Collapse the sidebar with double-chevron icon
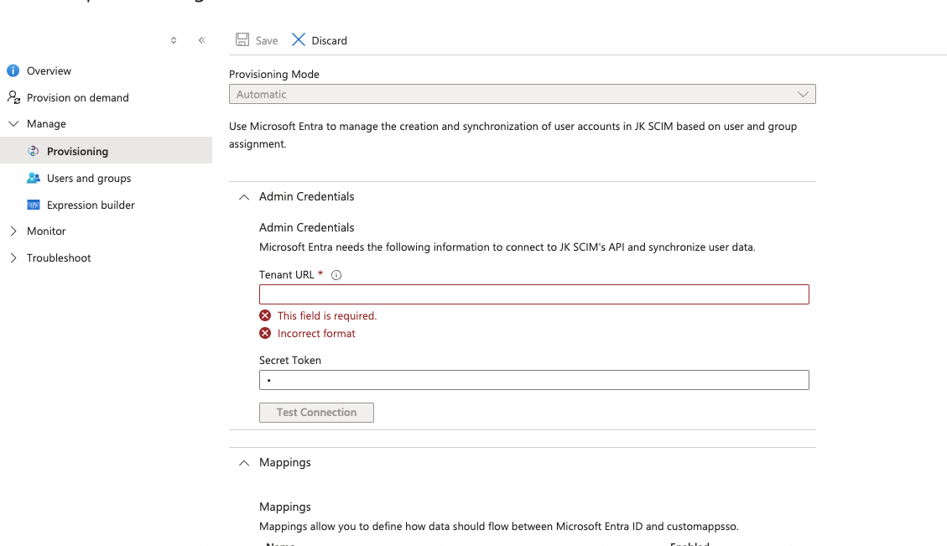This screenshot has height=546, width=947. click(x=202, y=40)
